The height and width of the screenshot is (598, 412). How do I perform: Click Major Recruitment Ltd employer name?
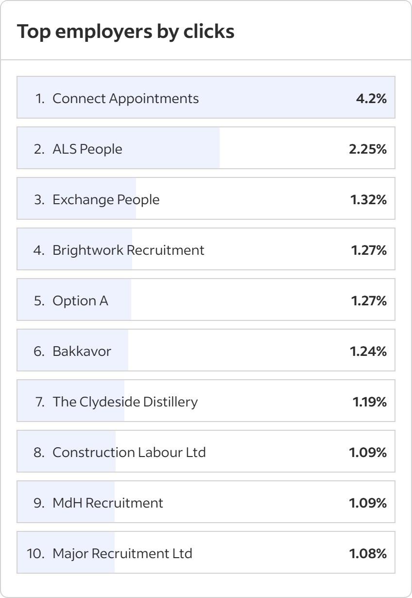coord(122,553)
